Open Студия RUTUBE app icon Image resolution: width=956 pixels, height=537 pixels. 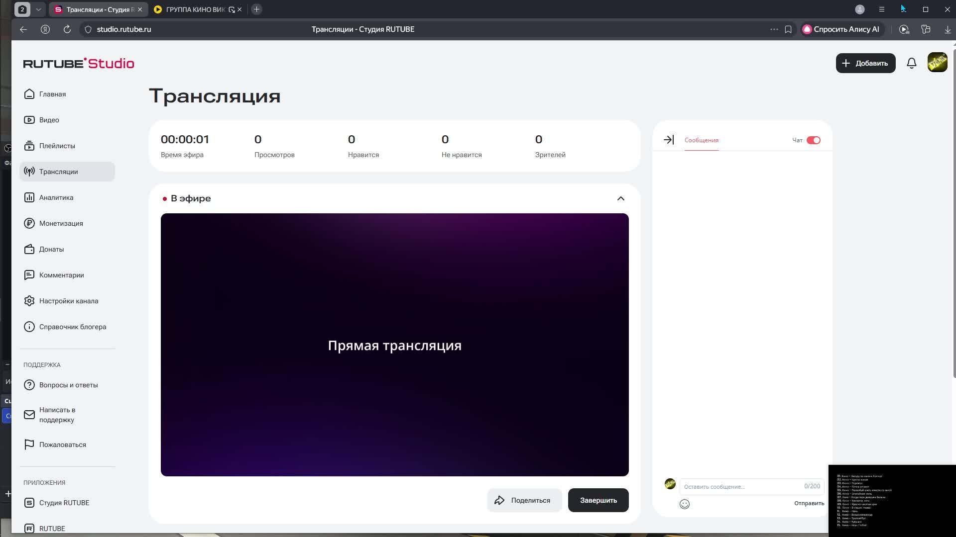point(29,503)
